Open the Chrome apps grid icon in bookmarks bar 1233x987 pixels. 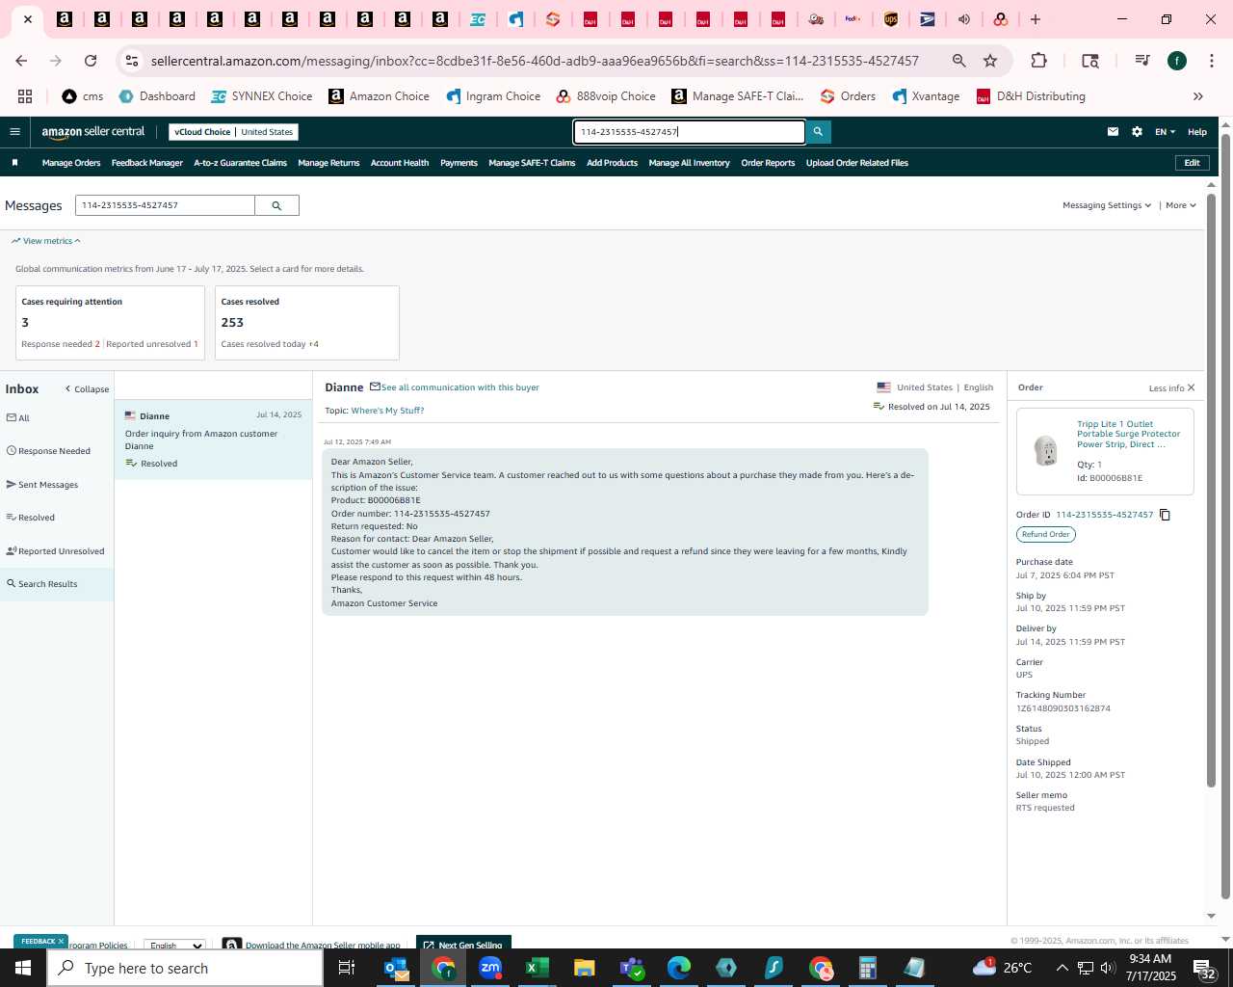(x=25, y=96)
